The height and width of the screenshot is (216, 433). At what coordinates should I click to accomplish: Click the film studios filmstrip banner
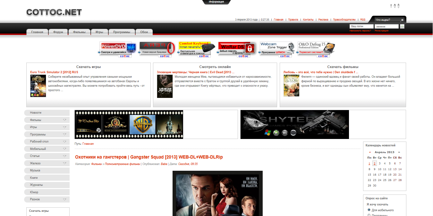click(x=129, y=125)
